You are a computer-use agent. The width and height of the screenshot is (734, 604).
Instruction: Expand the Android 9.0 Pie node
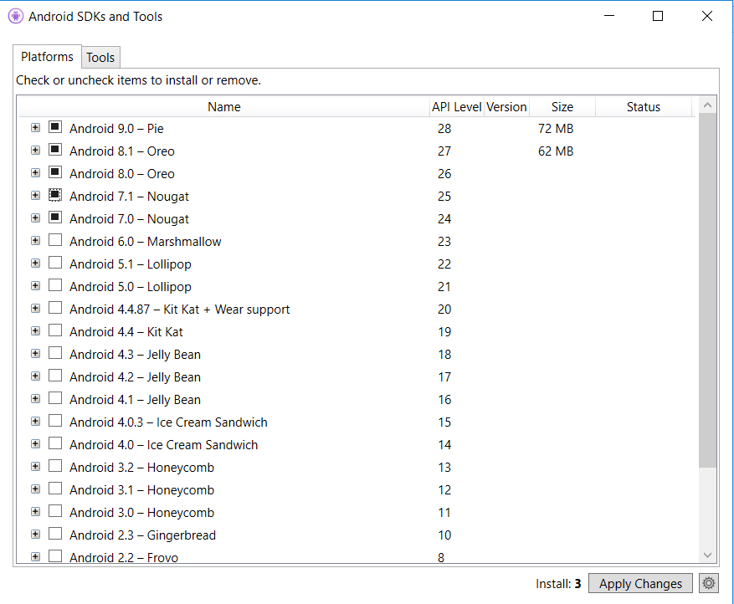(35, 126)
